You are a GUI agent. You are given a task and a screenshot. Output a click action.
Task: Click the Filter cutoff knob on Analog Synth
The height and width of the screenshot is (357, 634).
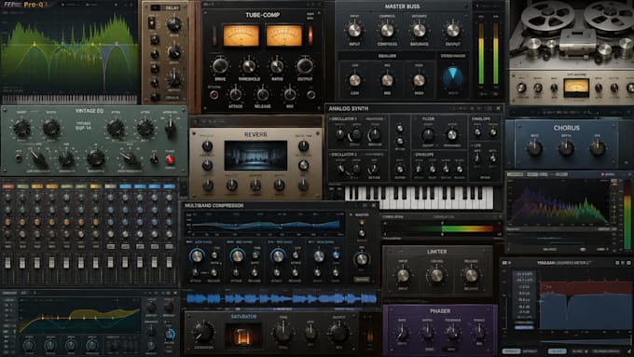(x=428, y=134)
